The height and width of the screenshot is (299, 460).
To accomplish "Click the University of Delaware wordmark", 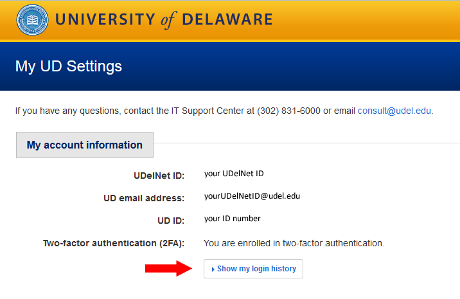I will pos(164,20).
